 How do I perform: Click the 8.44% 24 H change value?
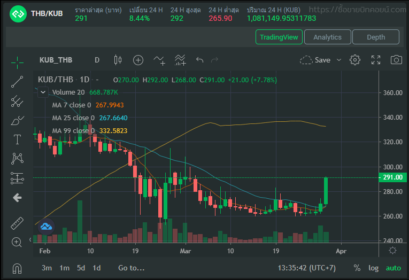pyautogui.click(x=140, y=18)
